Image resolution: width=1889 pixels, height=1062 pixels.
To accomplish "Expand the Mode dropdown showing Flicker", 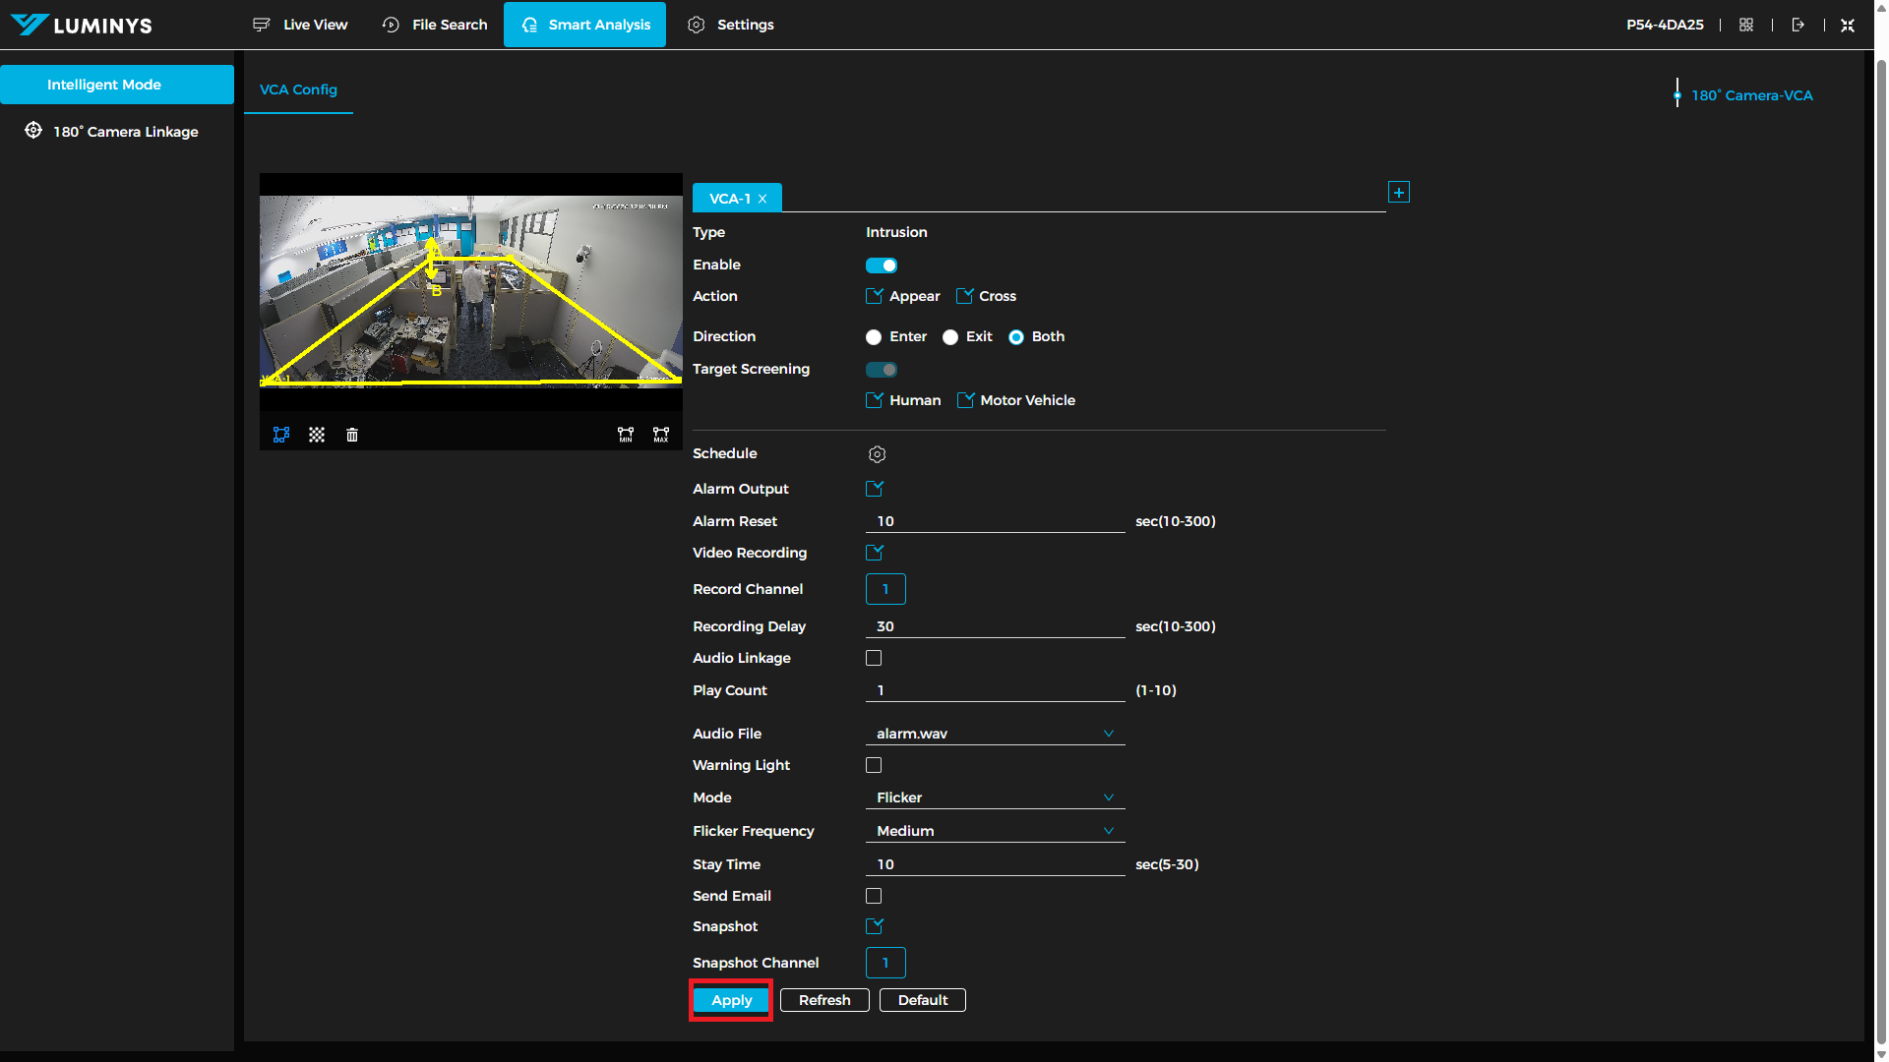I will [995, 797].
